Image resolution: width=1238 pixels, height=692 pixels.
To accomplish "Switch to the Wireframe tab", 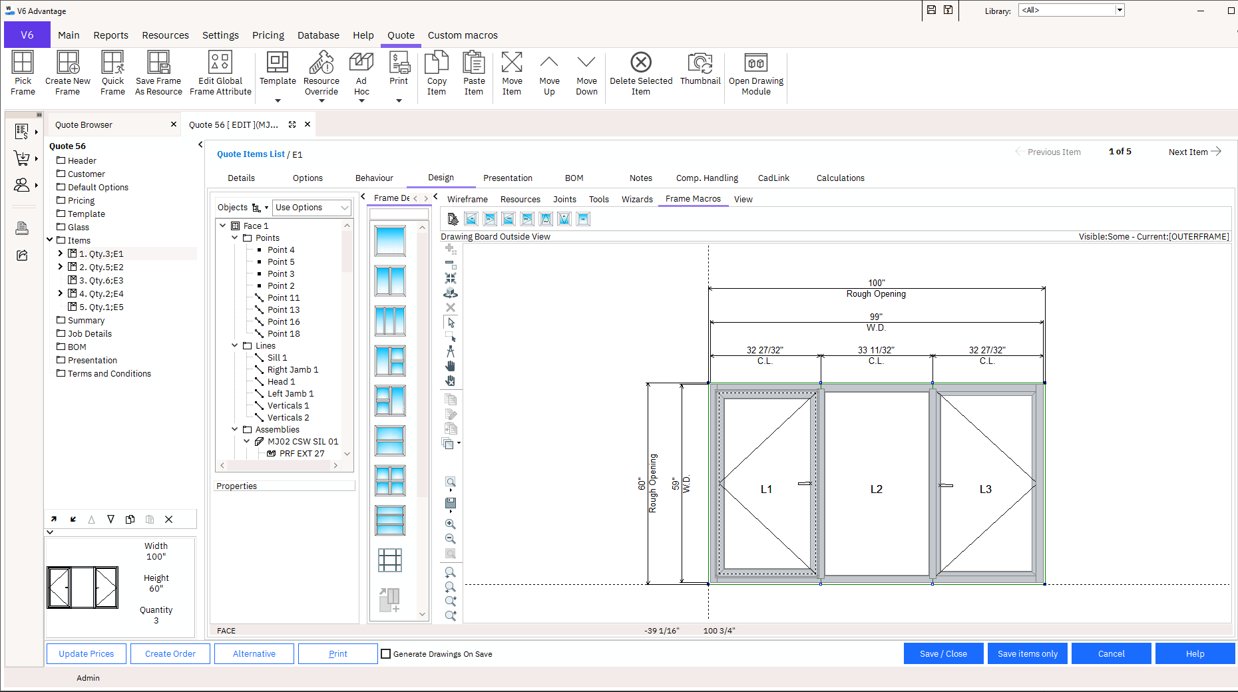I will coord(467,199).
